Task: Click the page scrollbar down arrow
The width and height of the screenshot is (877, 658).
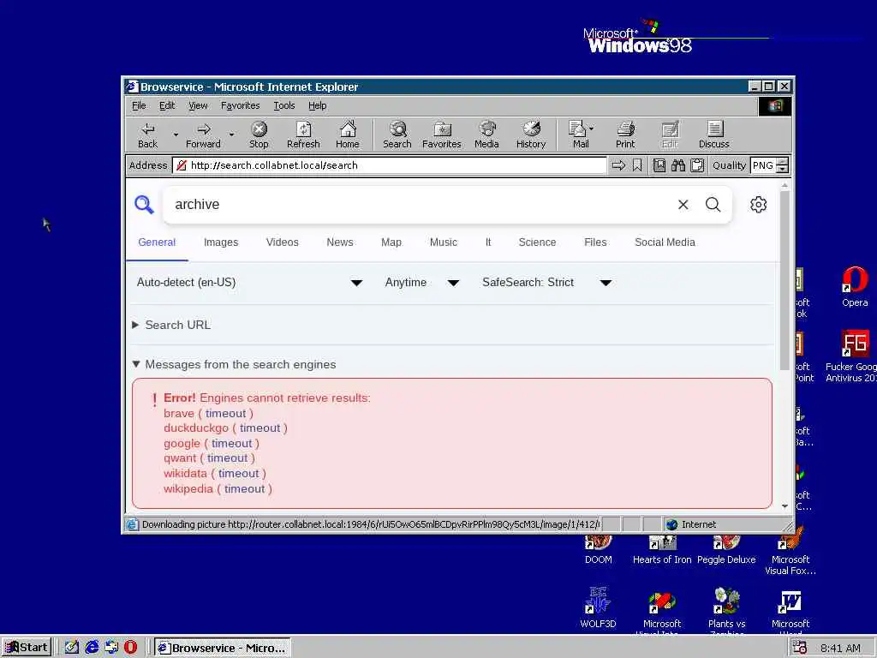Action: (x=785, y=505)
